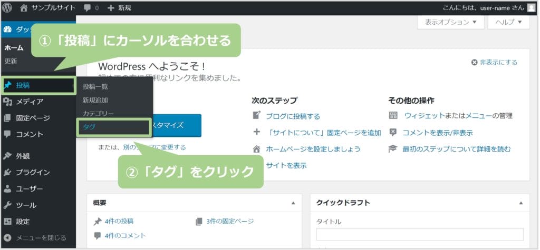540x250 pixels.
Task: Open the 「サイトについて」固定ページを追加 link
Action: coord(324,133)
